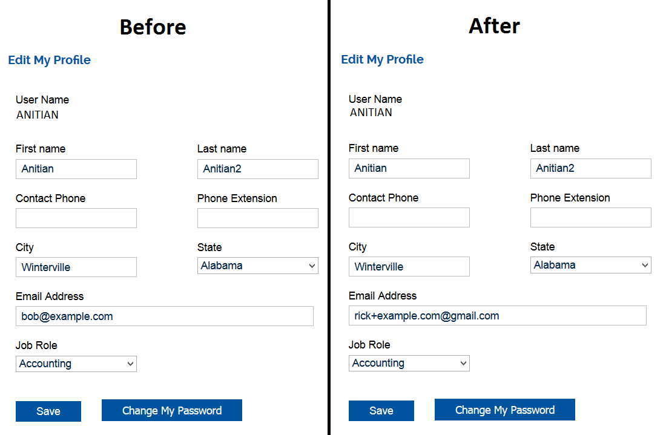Image resolution: width=666 pixels, height=435 pixels.
Task: Click Phone Extension field in Before panel
Action: coord(257,218)
